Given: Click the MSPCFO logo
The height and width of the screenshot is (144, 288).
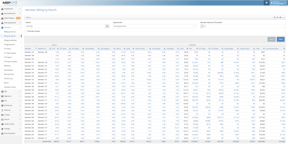Looking at the screenshot, I should click(10, 3).
